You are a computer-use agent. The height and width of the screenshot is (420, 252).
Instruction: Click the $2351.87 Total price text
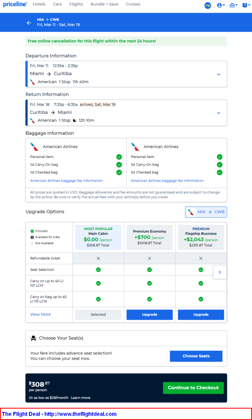[200, 245]
